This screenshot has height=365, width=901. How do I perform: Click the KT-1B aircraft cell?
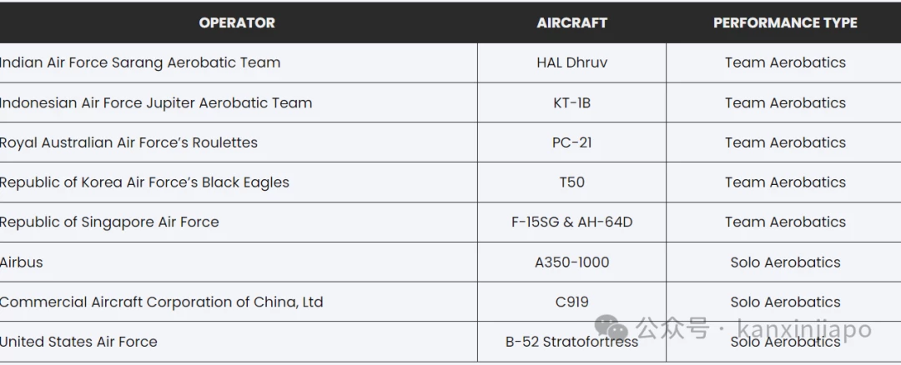571,102
